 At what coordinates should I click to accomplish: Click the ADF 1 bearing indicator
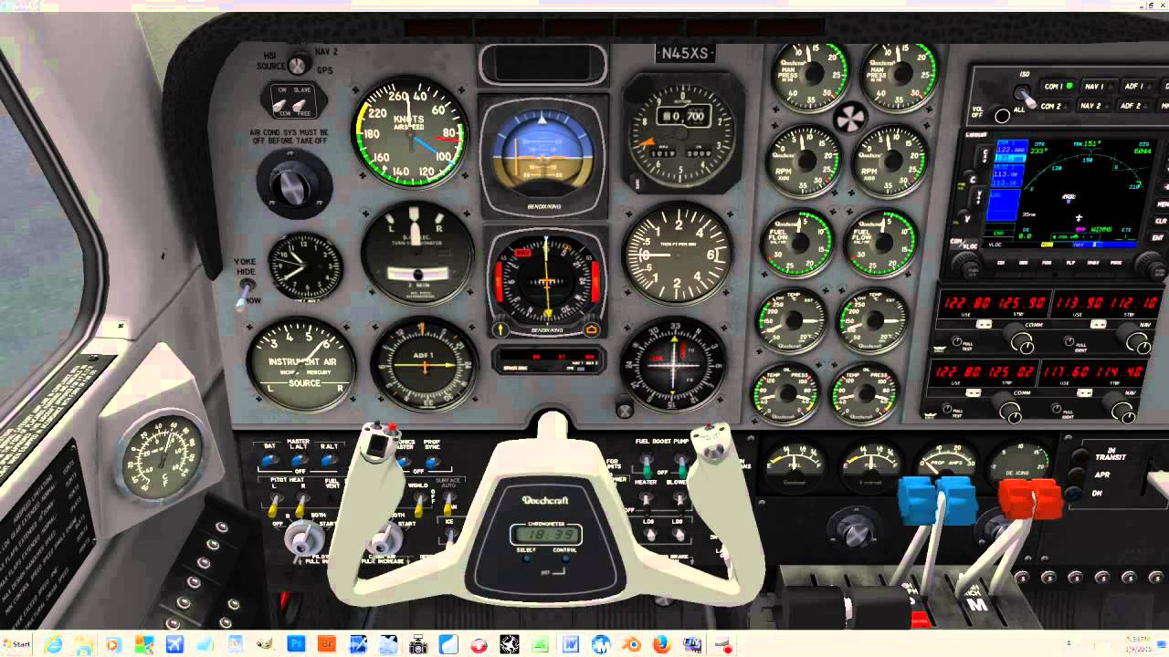click(x=425, y=365)
